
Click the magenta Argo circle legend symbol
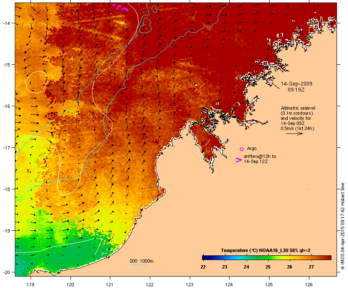pos(241,149)
